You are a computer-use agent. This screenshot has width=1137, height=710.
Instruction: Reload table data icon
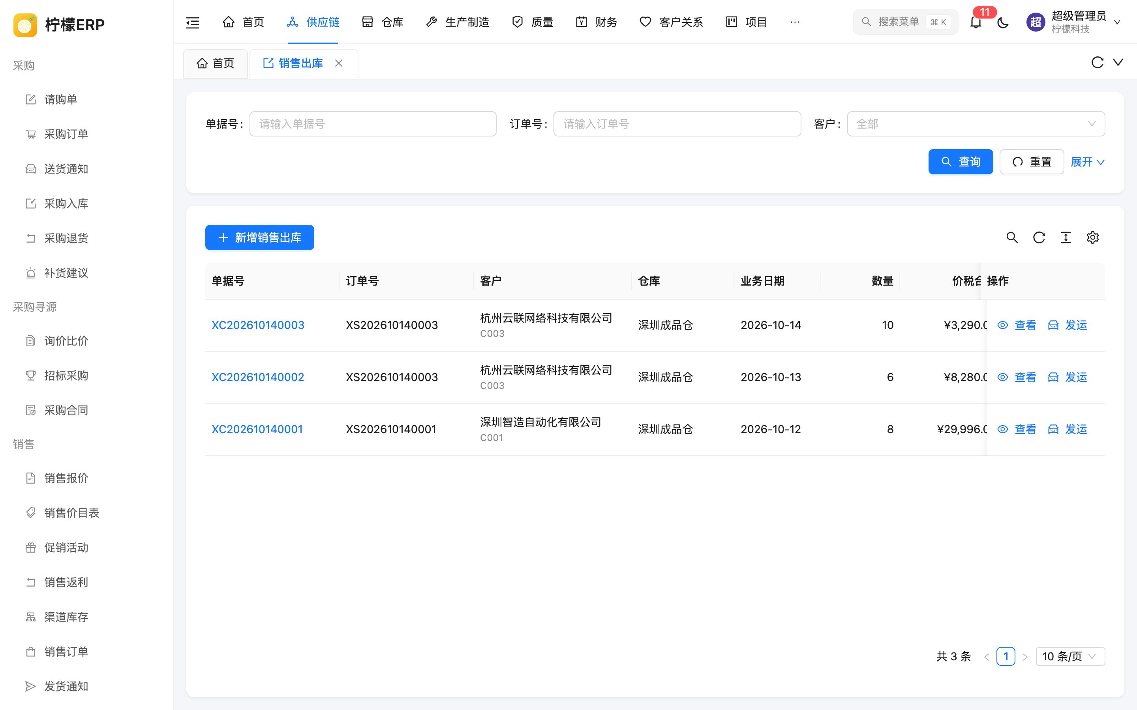point(1039,237)
